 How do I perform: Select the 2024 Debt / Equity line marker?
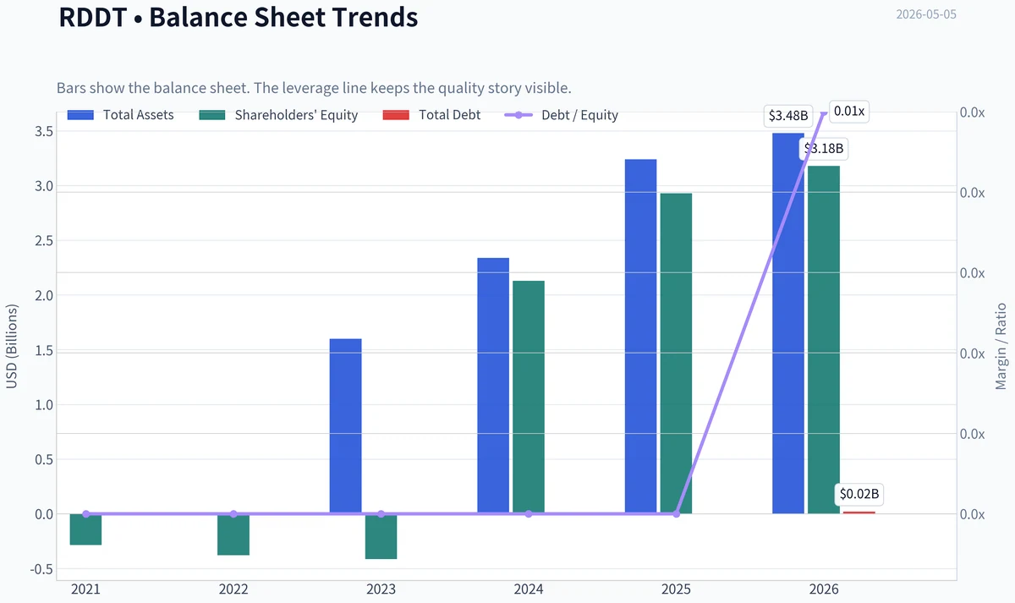pyautogui.click(x=529, y=514)
